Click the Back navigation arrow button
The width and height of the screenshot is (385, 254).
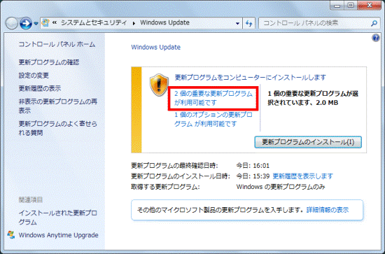point(11,24)
